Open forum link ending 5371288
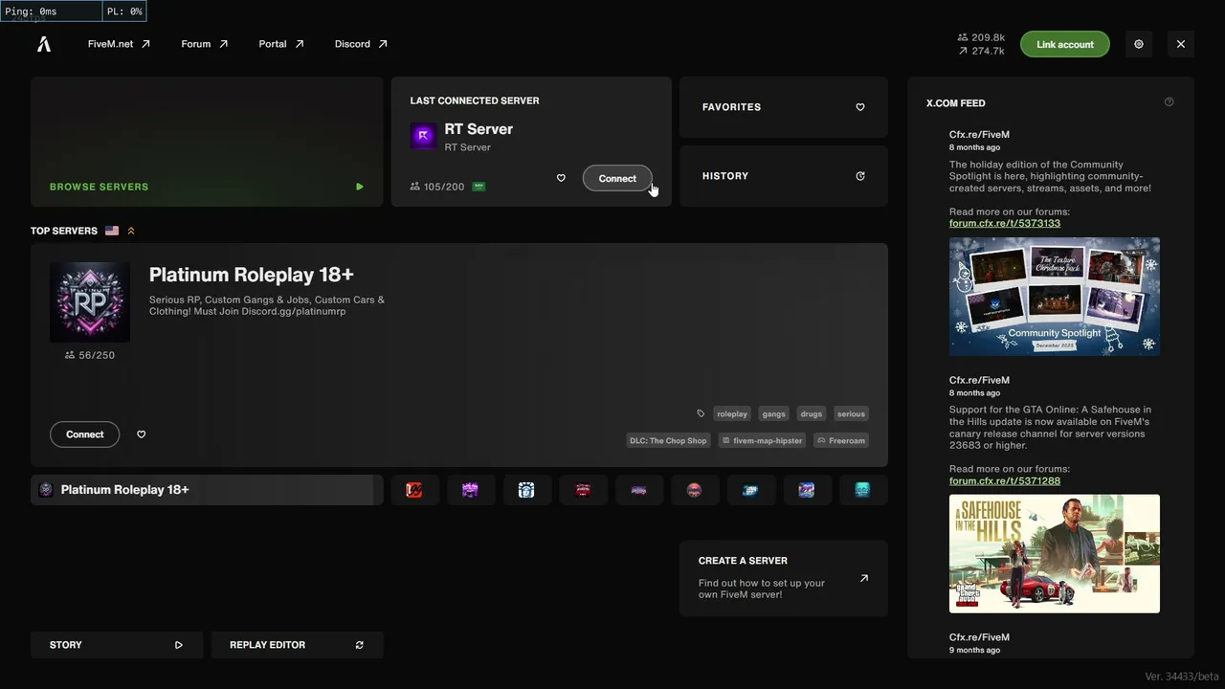The width and height of the screenshot is (1225, 689). pos(1005,480)
